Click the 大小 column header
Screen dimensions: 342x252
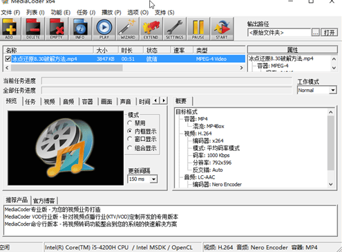[106, 50]
